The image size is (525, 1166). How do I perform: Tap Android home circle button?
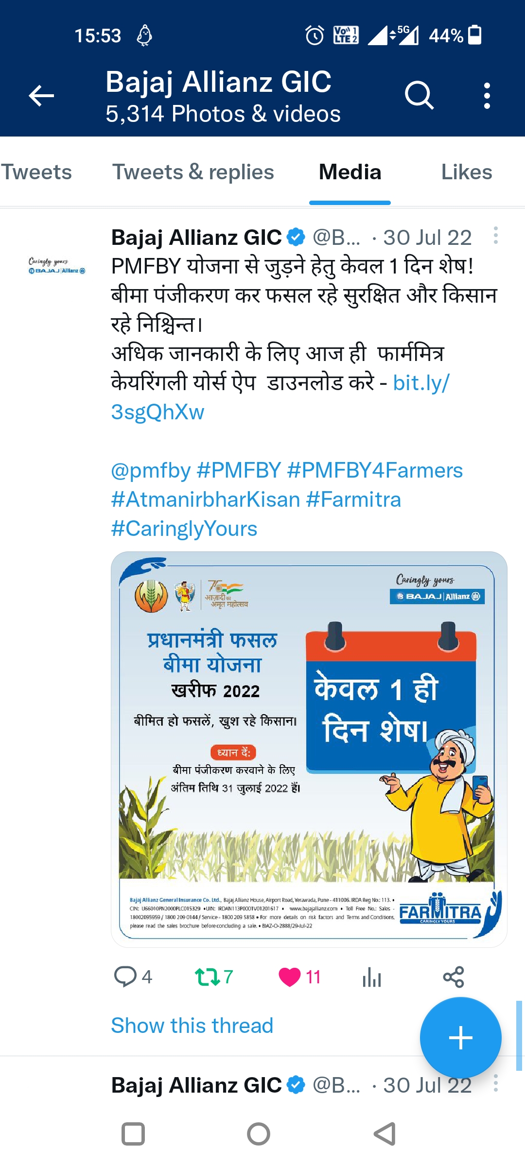coord(259,1134)
